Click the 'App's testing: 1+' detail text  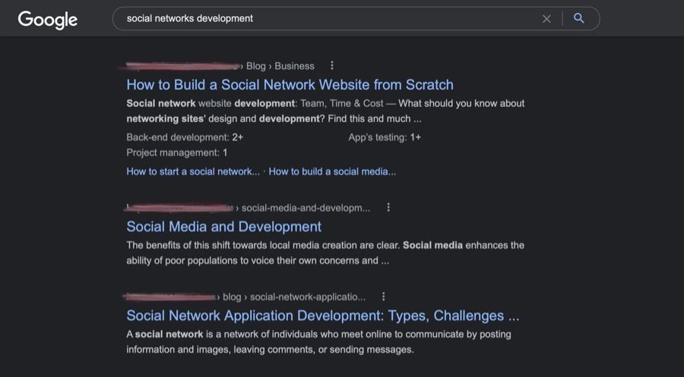(x=385, y=137)
